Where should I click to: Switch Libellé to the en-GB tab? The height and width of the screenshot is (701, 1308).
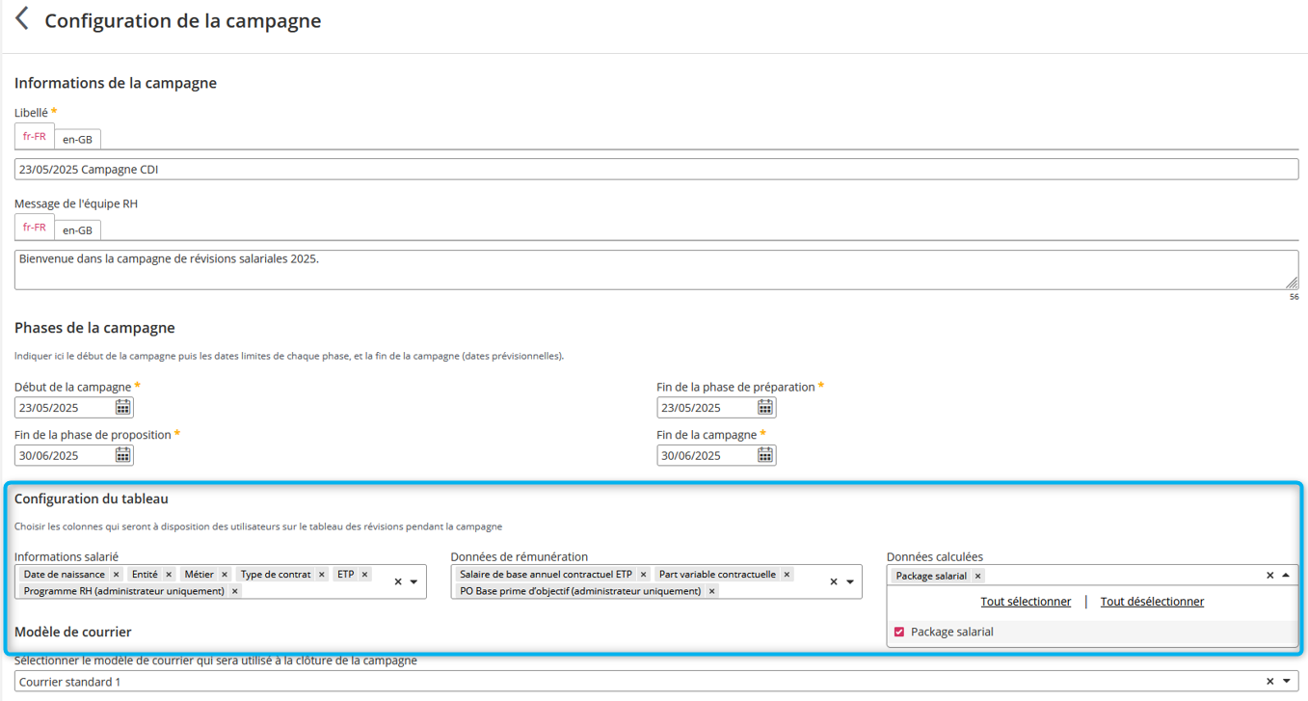77,139
